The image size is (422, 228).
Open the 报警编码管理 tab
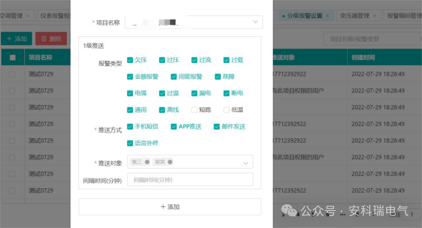pyautogui.click(x=404, y=16)
